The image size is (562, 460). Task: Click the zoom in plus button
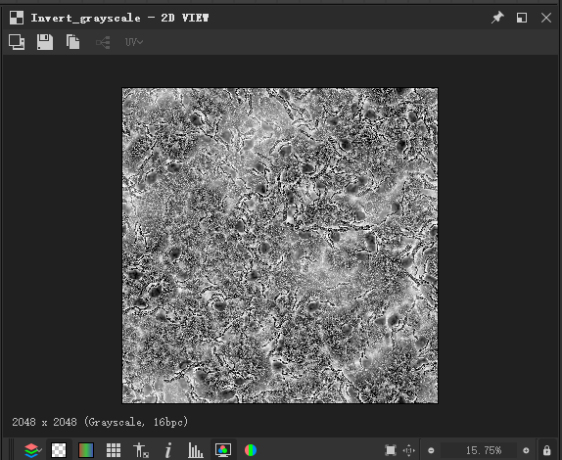[x=526, y=450]
